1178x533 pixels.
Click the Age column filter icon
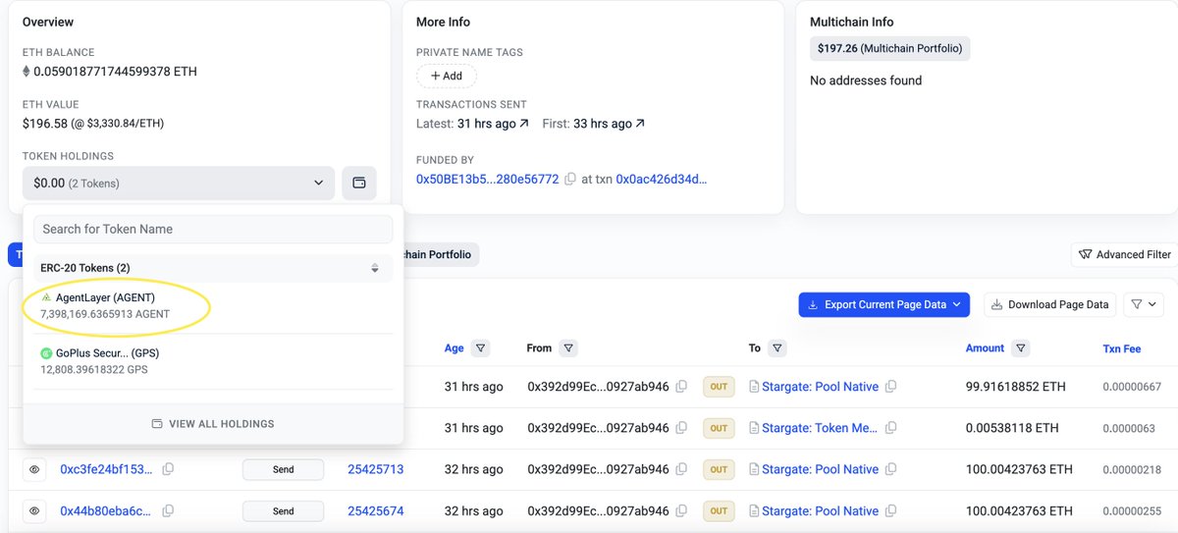[x=481, y=347]
